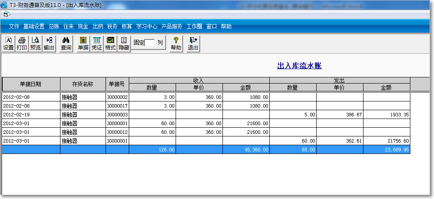Click the 设置 (Settings) toolbar icon
Image resolution: width=434 pixels, height=199 pixels.
8,44
